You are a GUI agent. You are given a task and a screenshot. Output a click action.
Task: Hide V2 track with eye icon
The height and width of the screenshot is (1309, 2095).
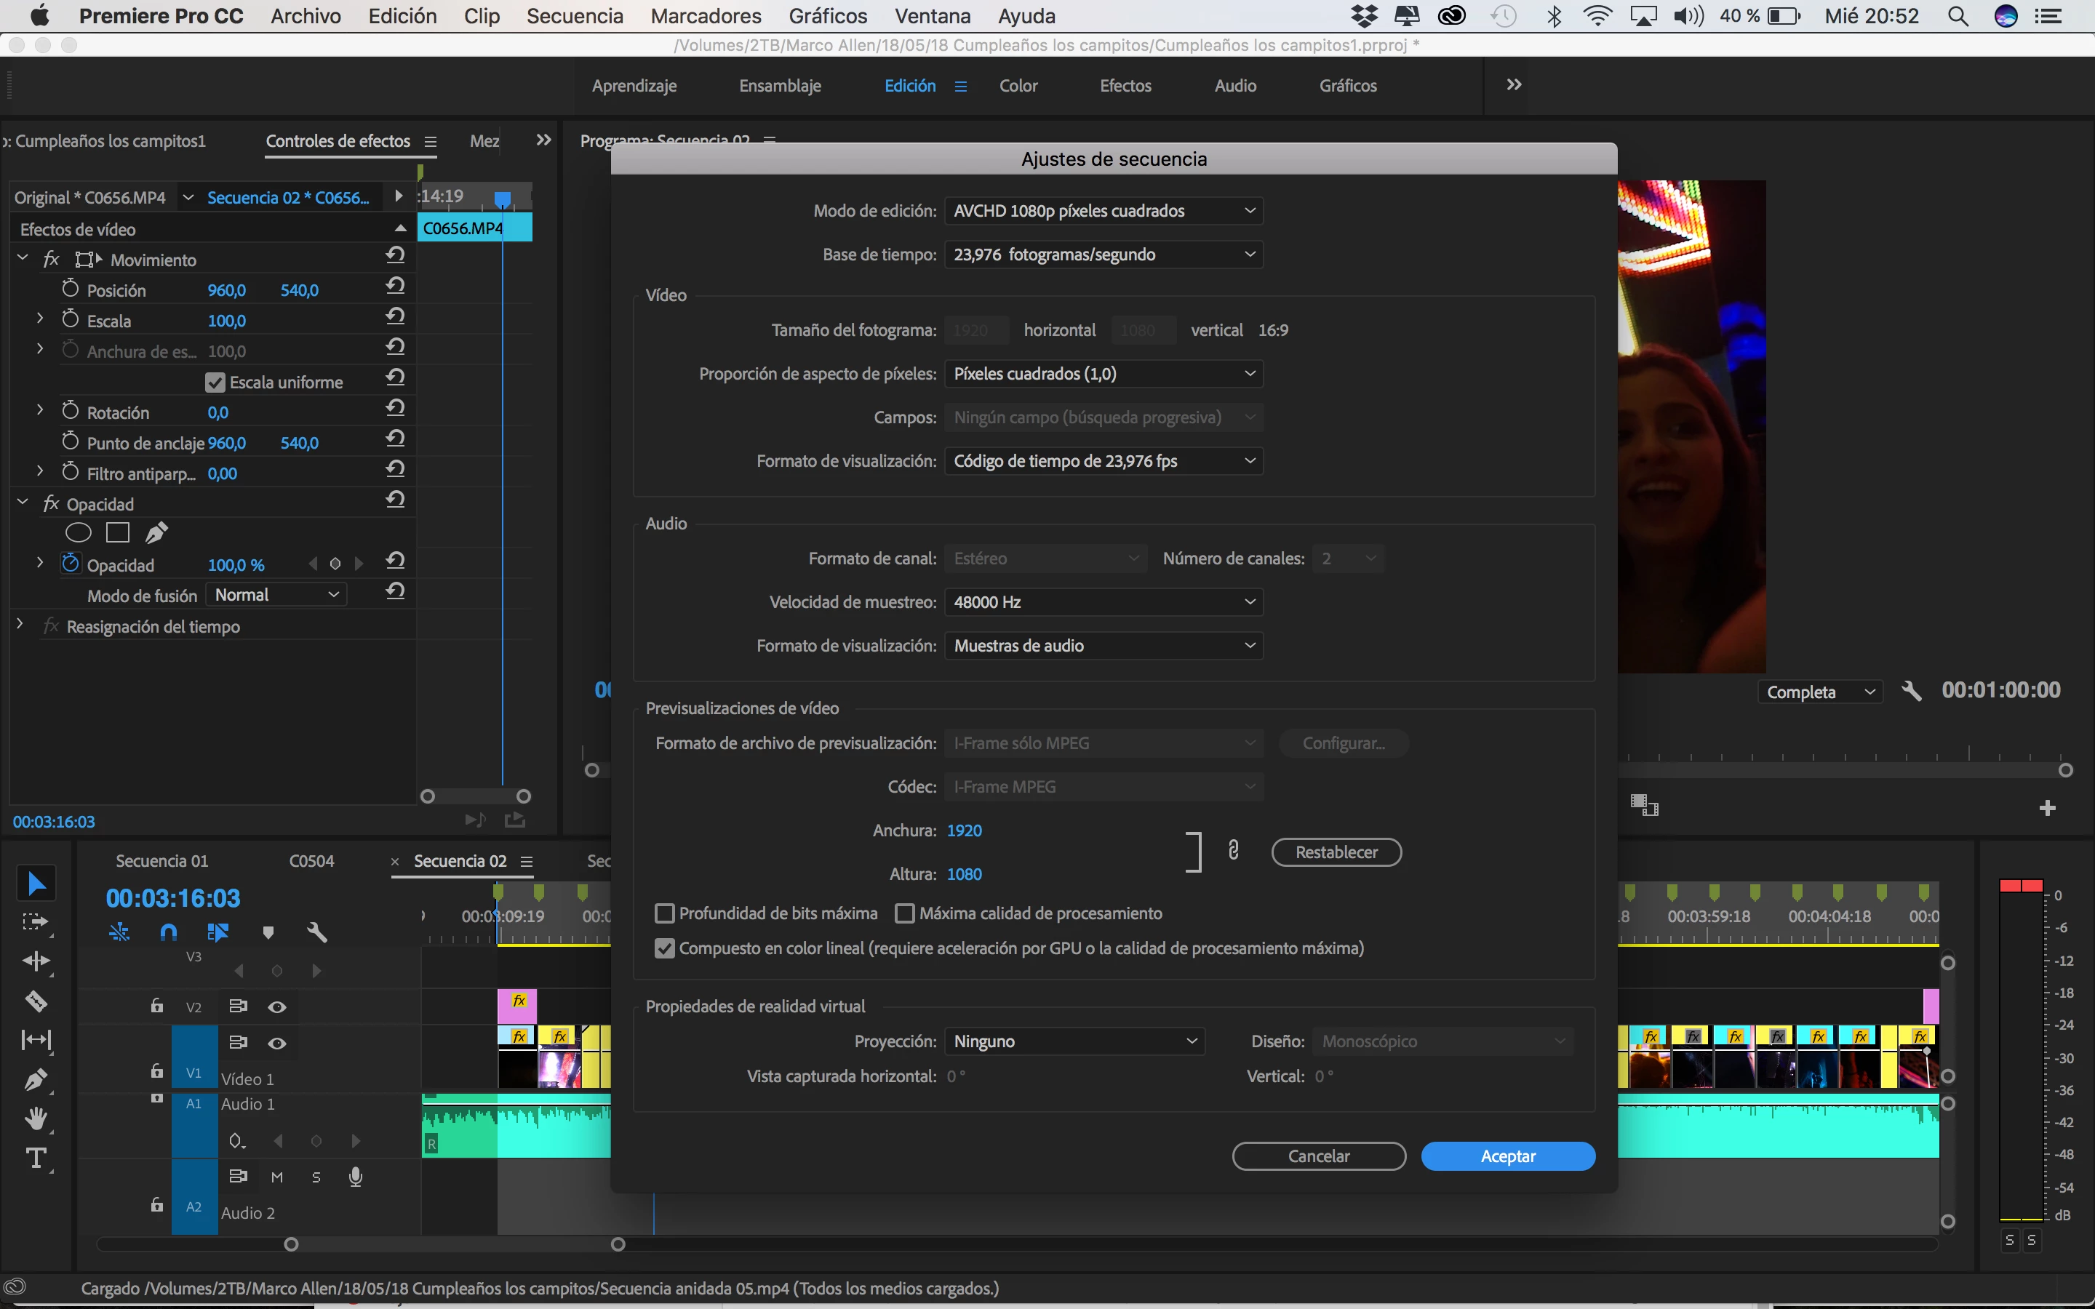277,1007
